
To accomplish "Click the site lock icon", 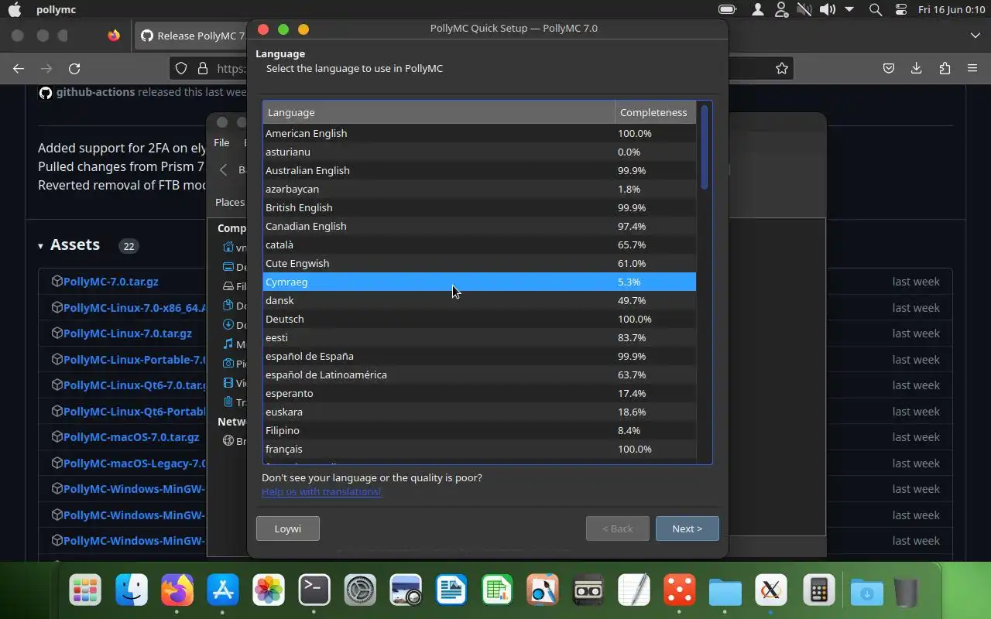I will [x=203, y=68].
